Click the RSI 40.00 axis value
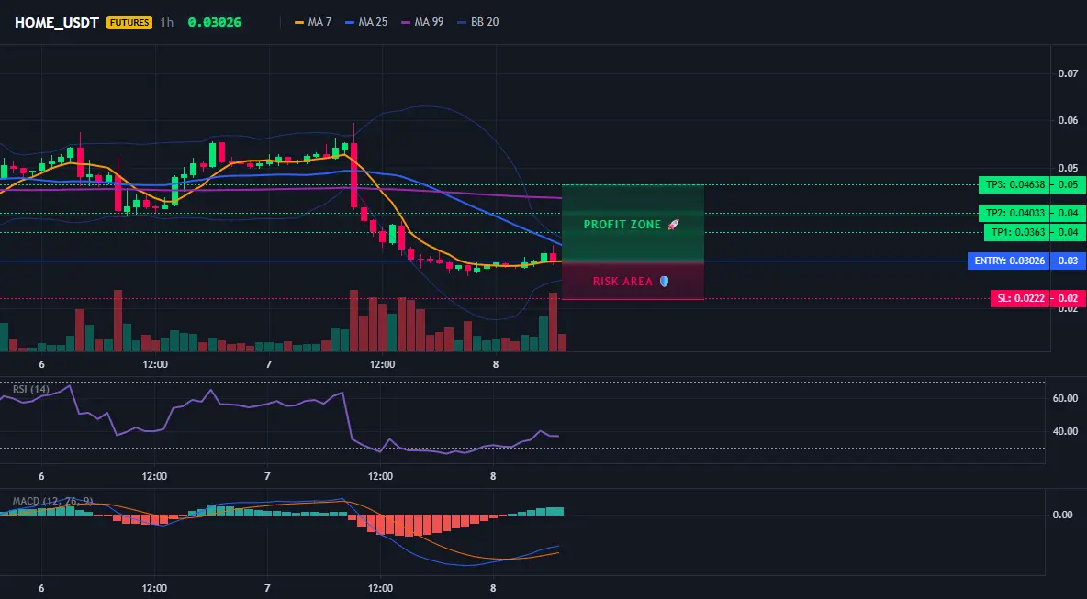Viewport: 1087px width, 599px height. click(1065, 431)
